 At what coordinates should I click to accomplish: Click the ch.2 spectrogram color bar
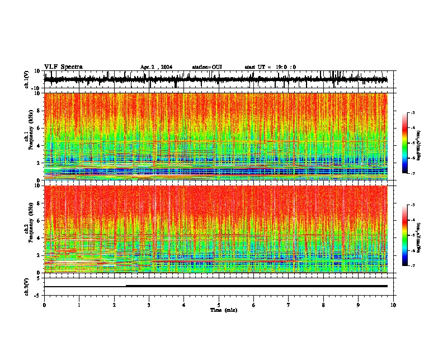[x=405, y=235]
